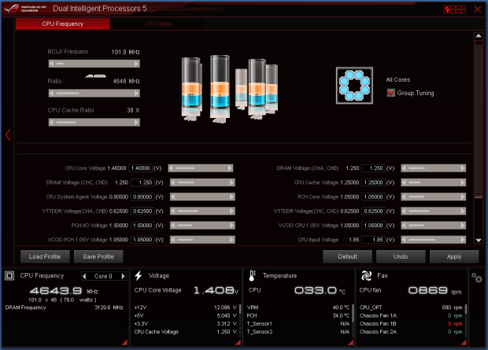Switch to the CPU Strap tab
This screenshot has width=488, height=350.
pyautogui.click(x=157, y=24)
